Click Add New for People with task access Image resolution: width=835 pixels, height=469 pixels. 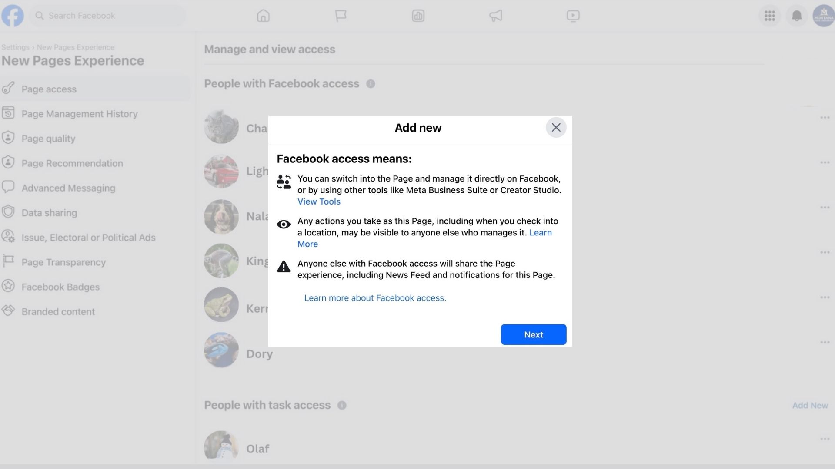pyautogui.click(x=810, y=406)
